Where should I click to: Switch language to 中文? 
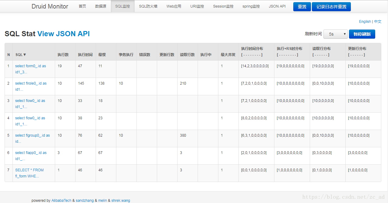point(378,22)
